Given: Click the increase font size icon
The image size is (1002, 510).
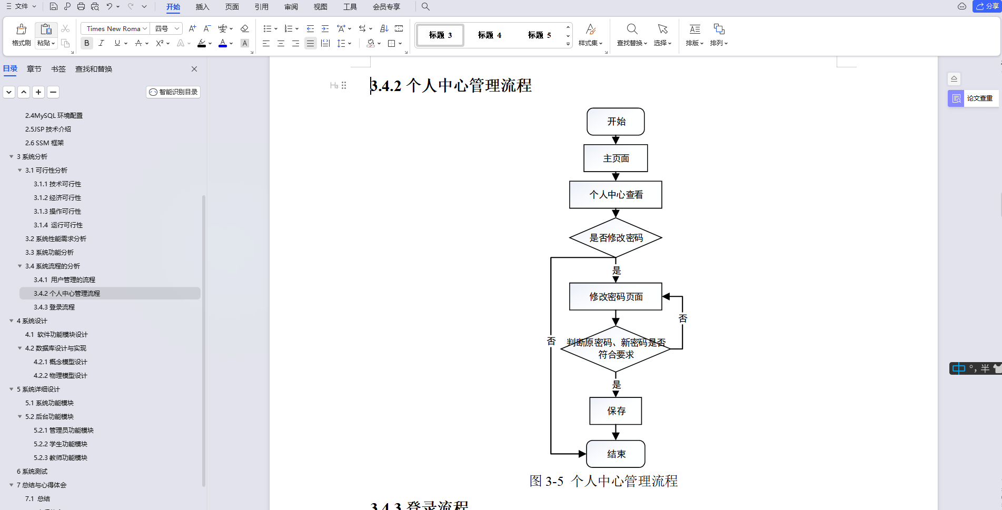Looking at the screenshot, I should 192,28.
